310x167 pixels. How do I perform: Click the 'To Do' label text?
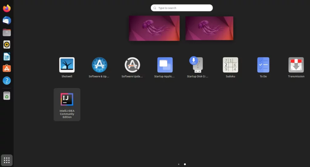[x=263, y=76]
